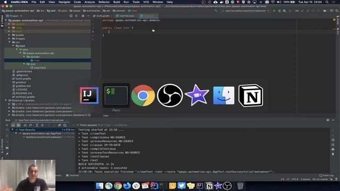
Task: Switch to build.gradle editor tab
Action: (x=101, y=16)
